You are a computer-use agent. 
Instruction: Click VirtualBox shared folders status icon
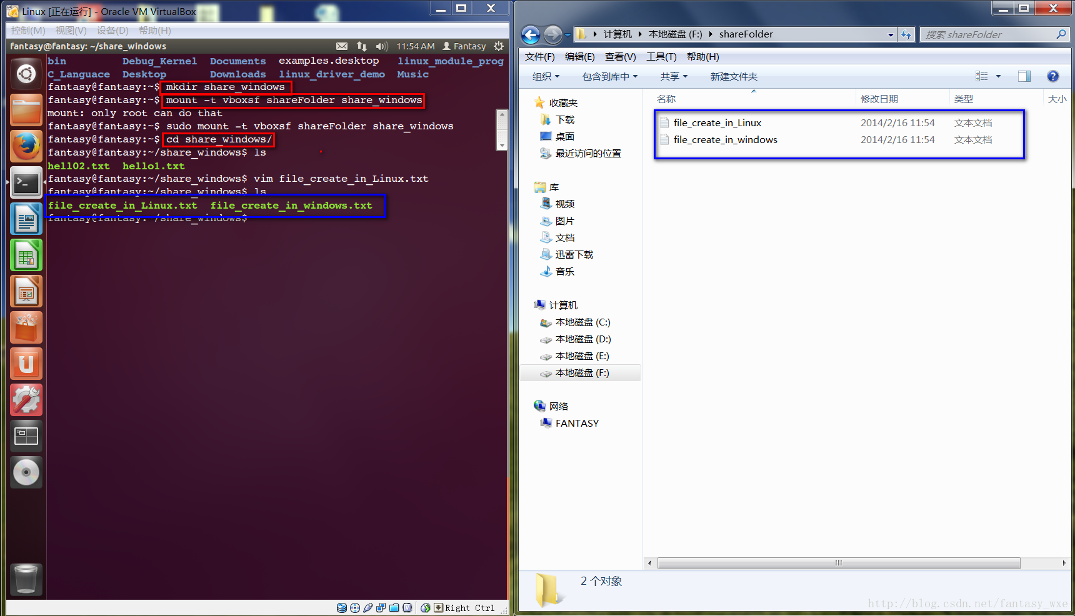click(394, 608)
